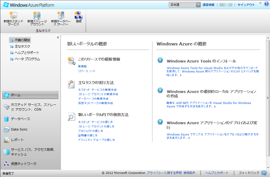Collapse the left navigation pane arrow
Screen dimensions: 270x177
click(x=58, y=37)
